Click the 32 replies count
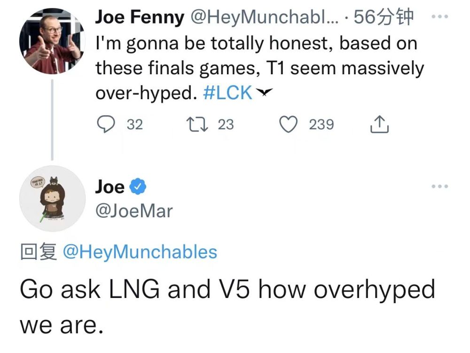Screen dimensions: 470x353 pos(135,125)
